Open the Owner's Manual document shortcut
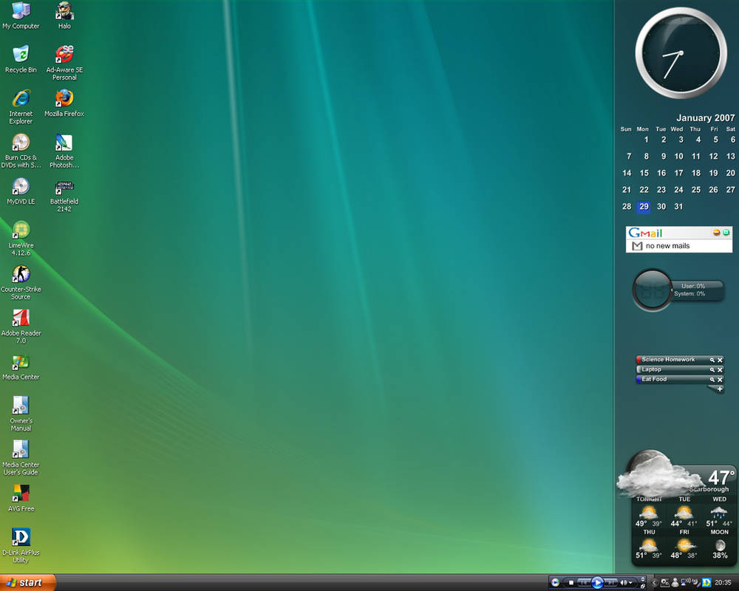 click(21, 414)
